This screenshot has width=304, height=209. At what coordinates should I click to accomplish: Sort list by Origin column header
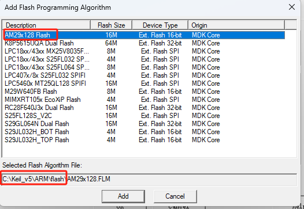tap(236, 25)
